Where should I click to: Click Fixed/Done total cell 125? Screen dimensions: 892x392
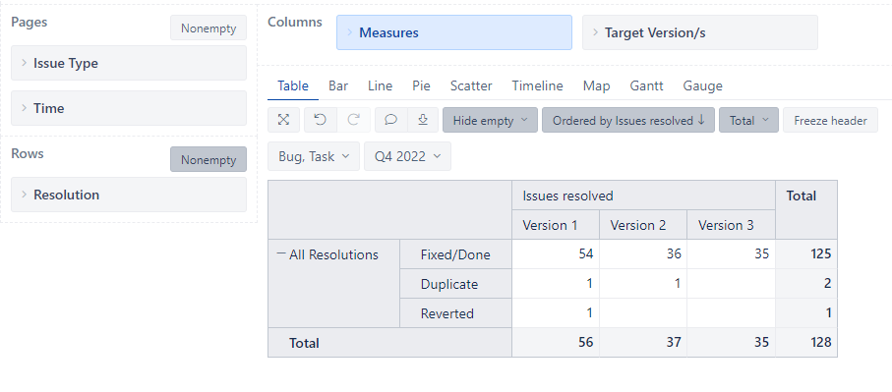tap(806, 253)
